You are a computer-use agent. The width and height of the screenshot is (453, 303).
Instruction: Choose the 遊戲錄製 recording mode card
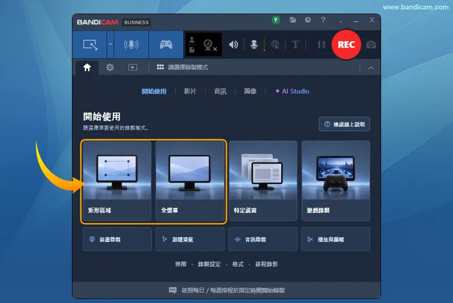pyautogui.click(x=336, y=181)
